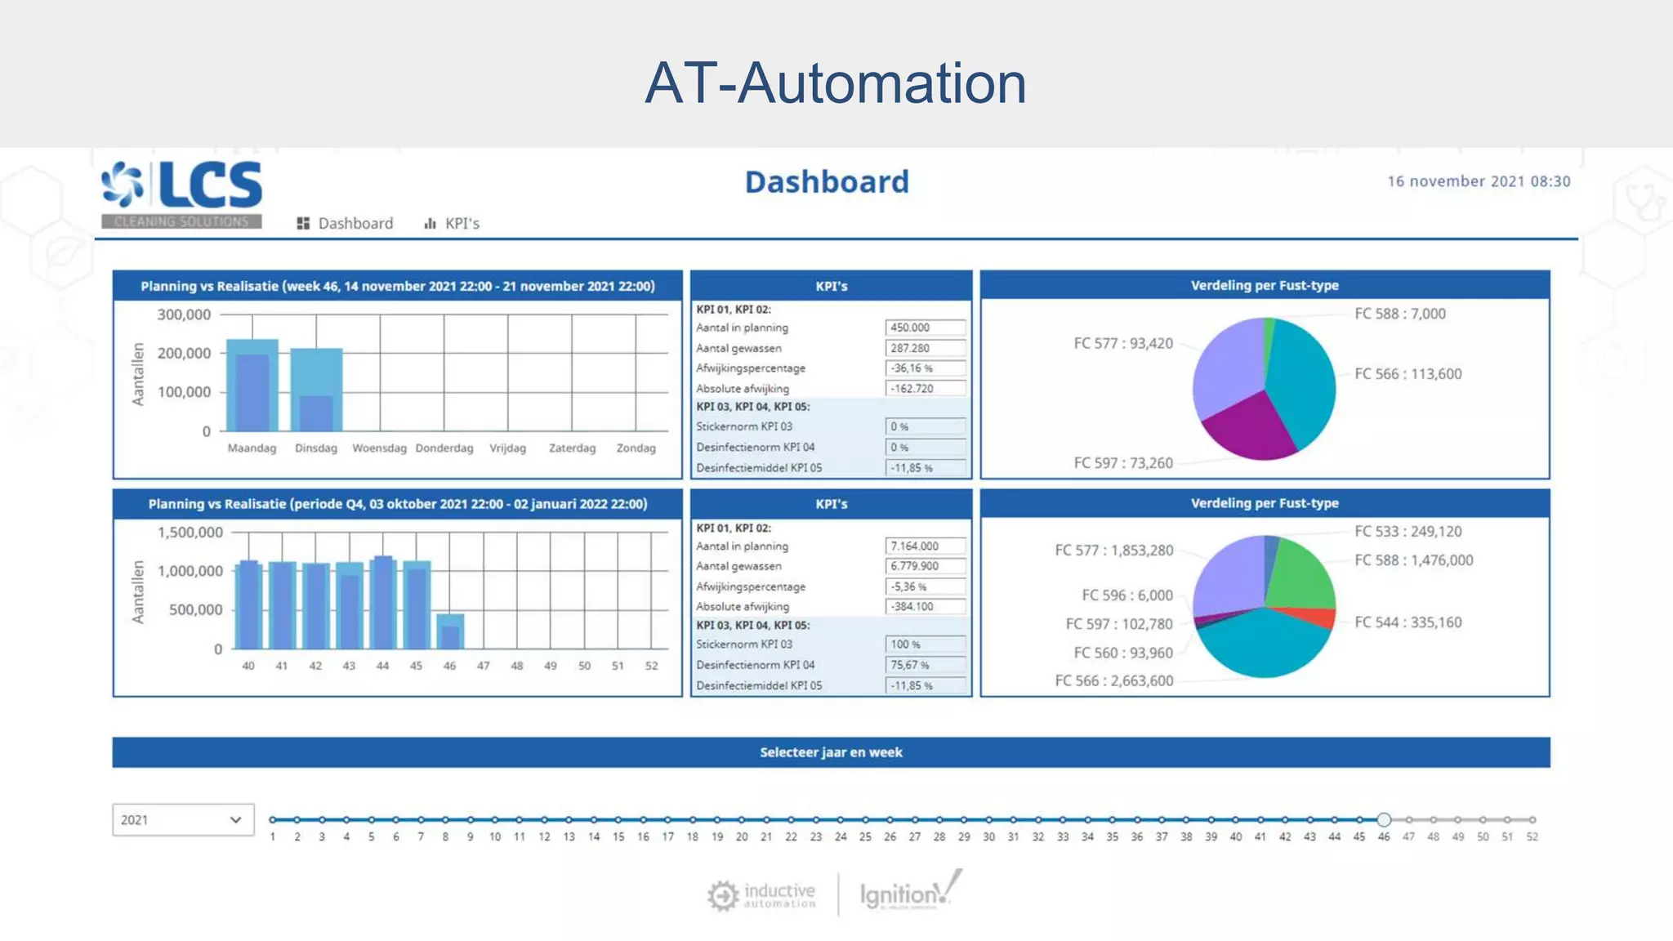Click the week 40 bar in Q4 chart

(x=248, y=605)
